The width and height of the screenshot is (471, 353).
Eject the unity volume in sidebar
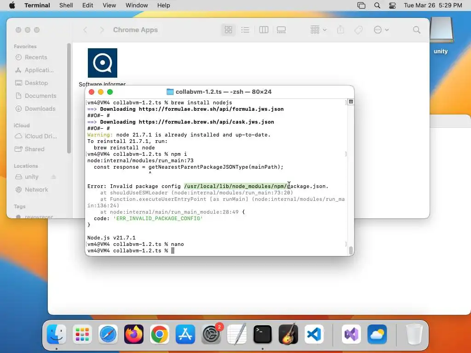(53, 177)
